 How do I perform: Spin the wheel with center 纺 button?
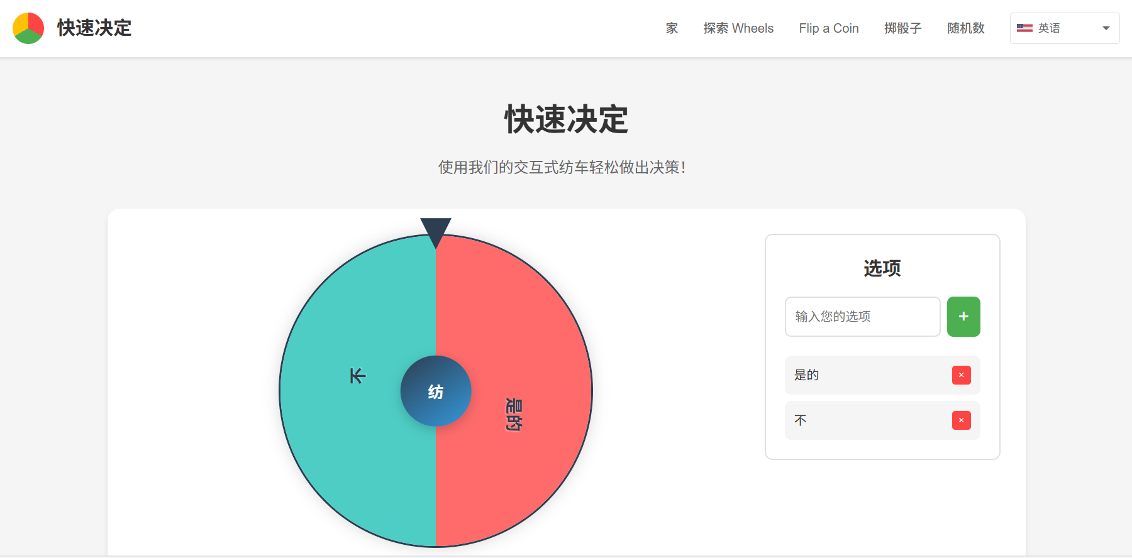coord(436,391)
